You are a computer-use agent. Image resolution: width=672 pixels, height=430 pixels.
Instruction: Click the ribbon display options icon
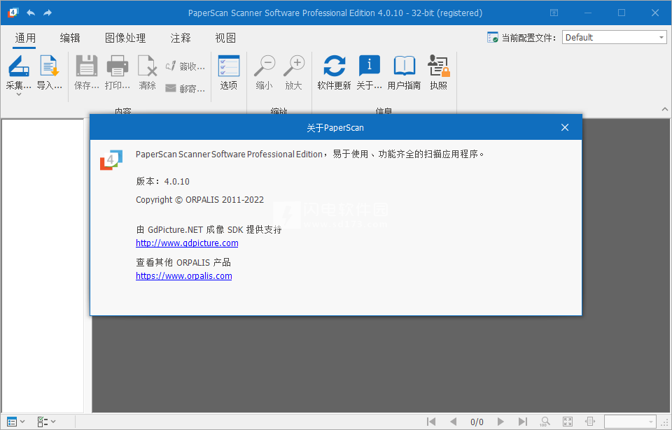click(x=554, y=13)
